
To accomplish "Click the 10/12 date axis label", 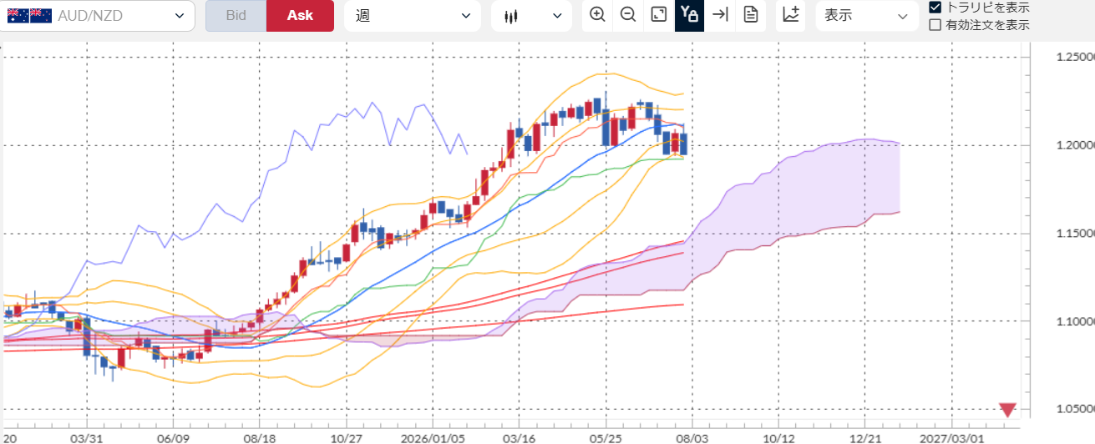I will tap(778, 437).
